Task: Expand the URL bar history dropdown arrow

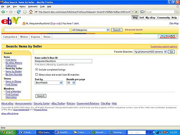Action: (132, 12)
